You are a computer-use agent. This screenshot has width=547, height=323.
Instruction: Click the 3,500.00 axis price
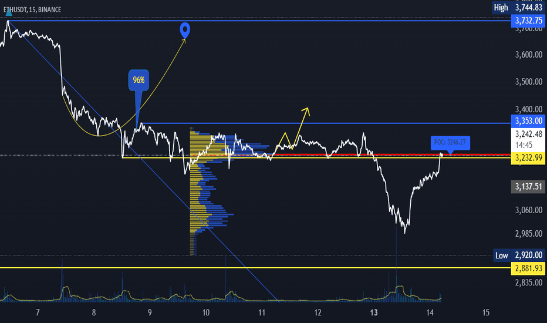coord(528,82)
